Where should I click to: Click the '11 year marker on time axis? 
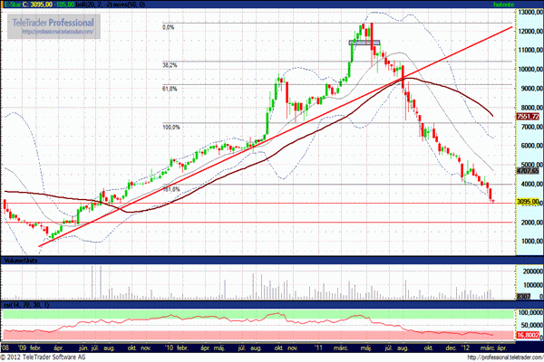[320, 347]
